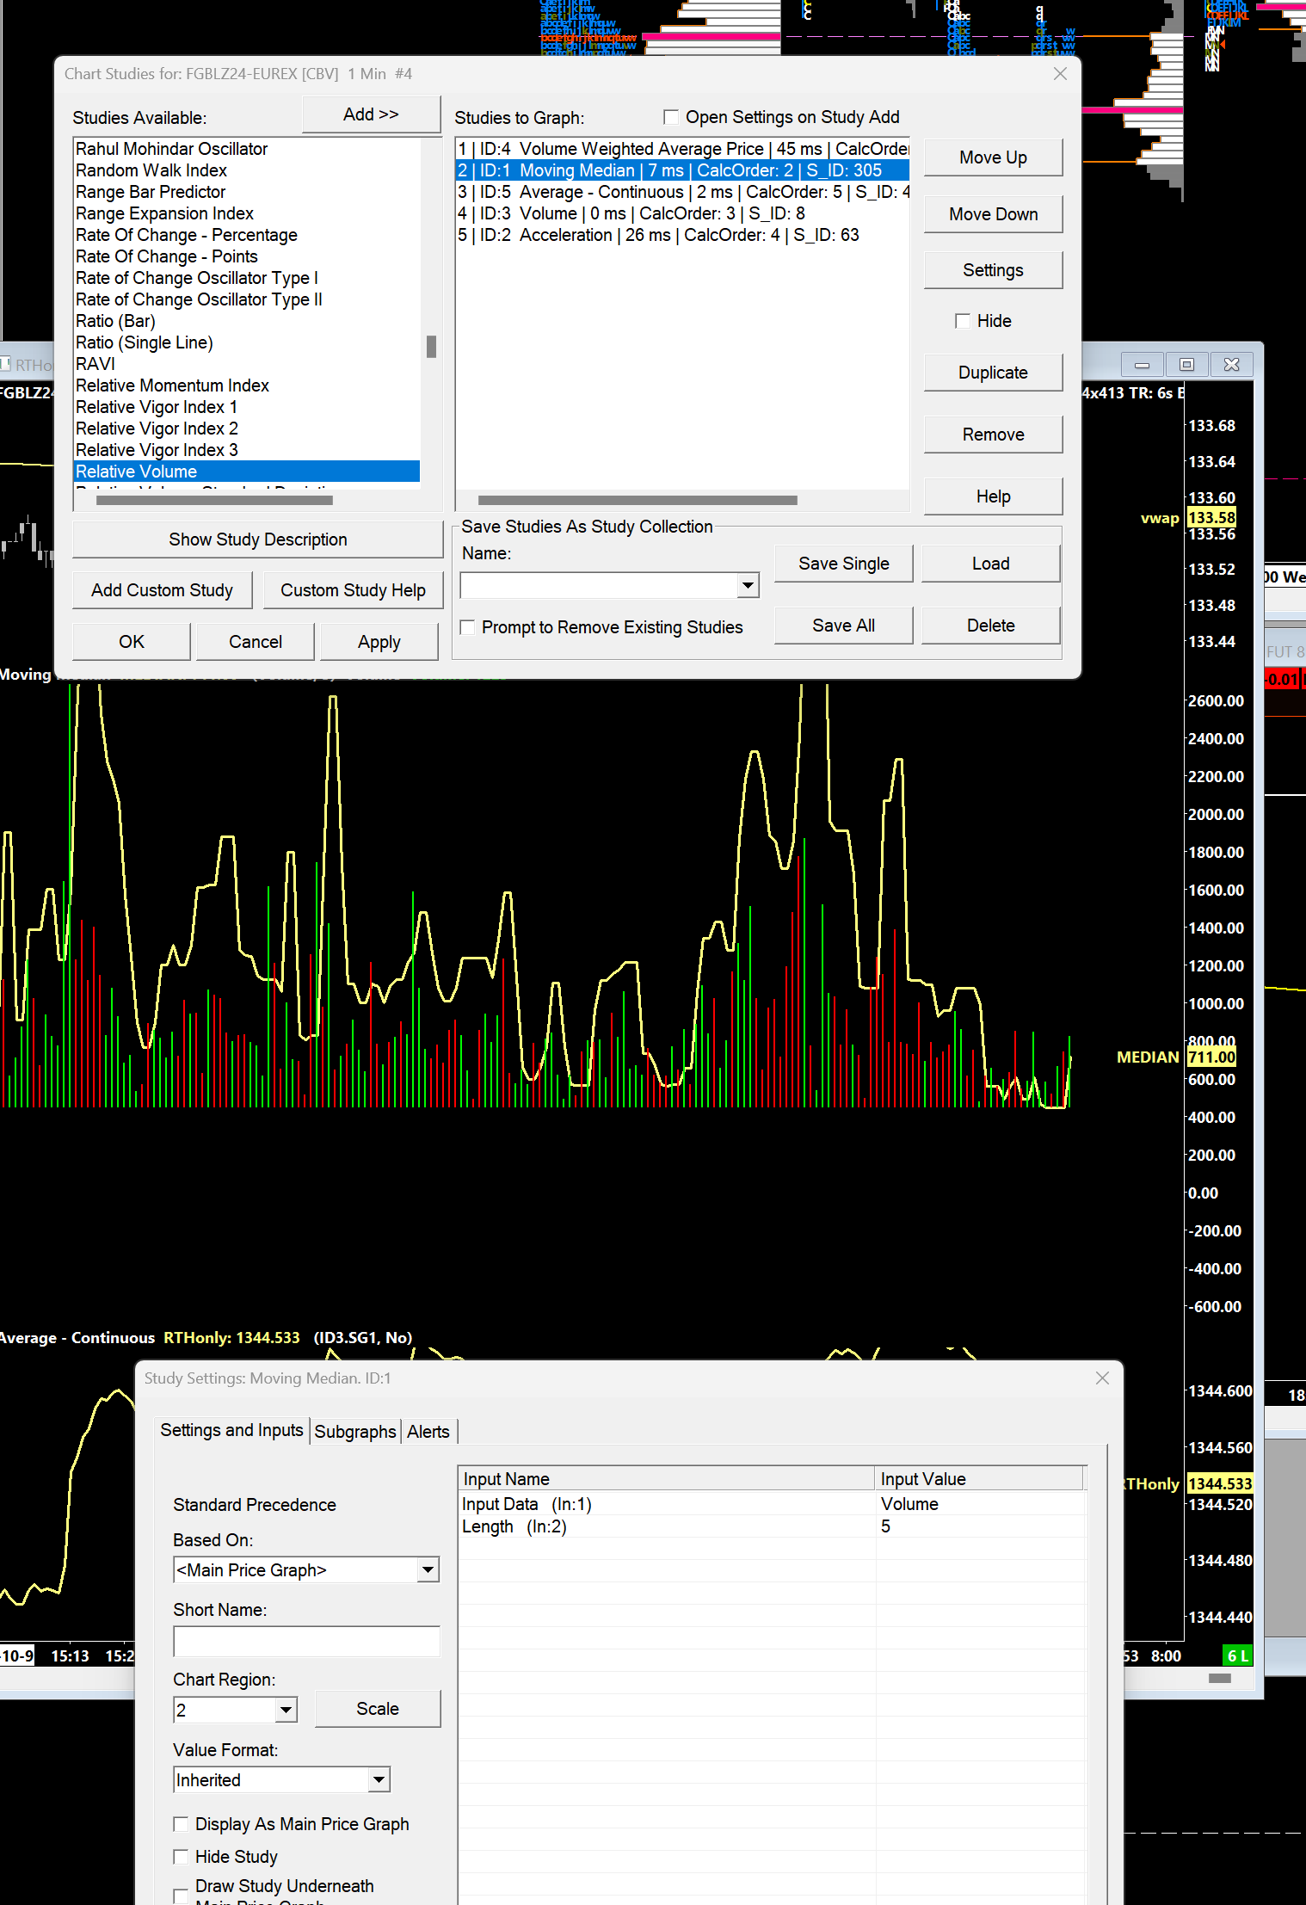Enable Open Settings on Study Add

tap(671, 117)
